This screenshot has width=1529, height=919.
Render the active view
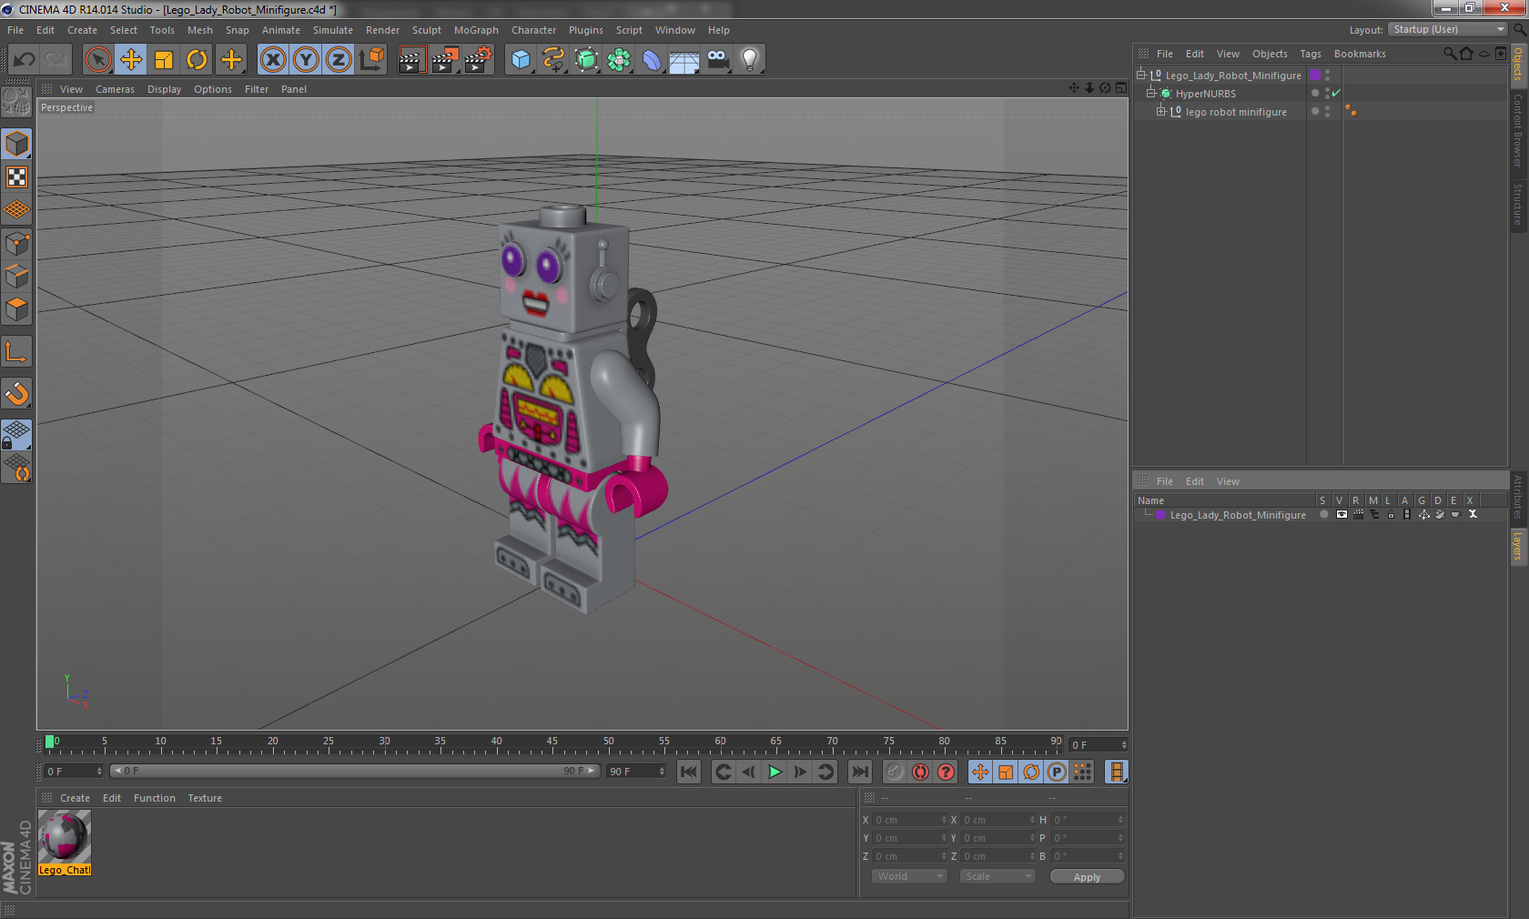pos(411,60)
